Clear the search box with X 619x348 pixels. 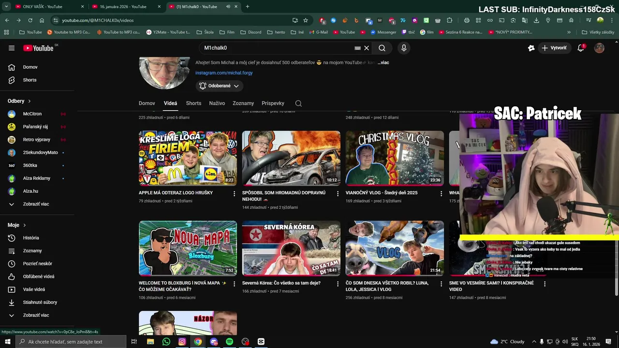(367, 48)
